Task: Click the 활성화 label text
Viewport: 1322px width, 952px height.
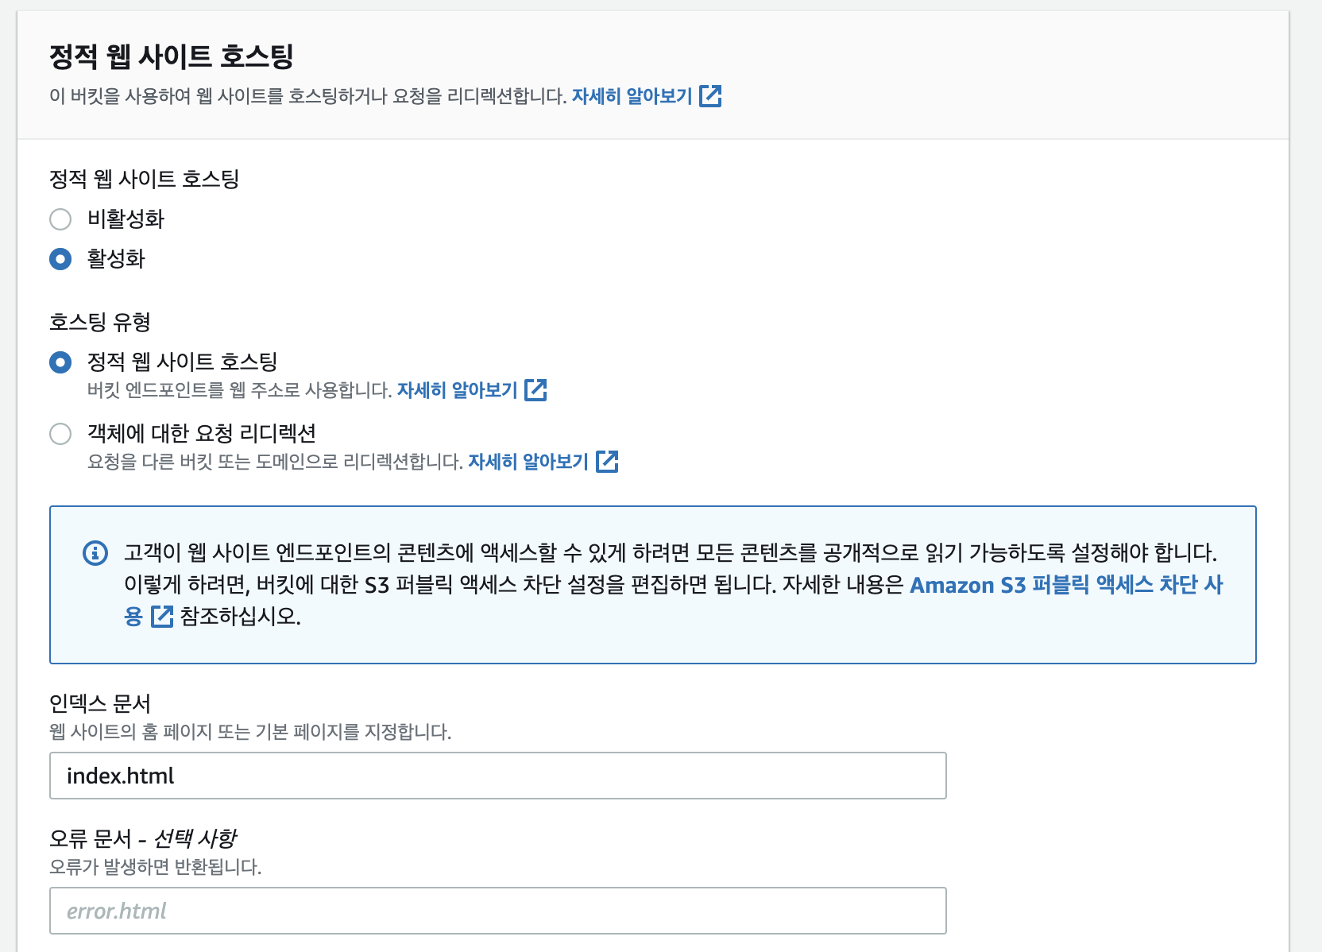Action: pyautogui.click(x=116, y=258)
